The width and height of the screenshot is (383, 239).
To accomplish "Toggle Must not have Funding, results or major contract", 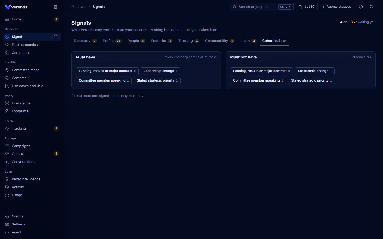I will pyautogui.click(x=261, y=71).
